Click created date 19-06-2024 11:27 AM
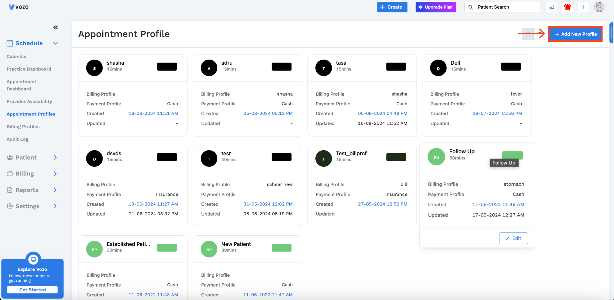This screenshot has width=614, height=300. 153,204
